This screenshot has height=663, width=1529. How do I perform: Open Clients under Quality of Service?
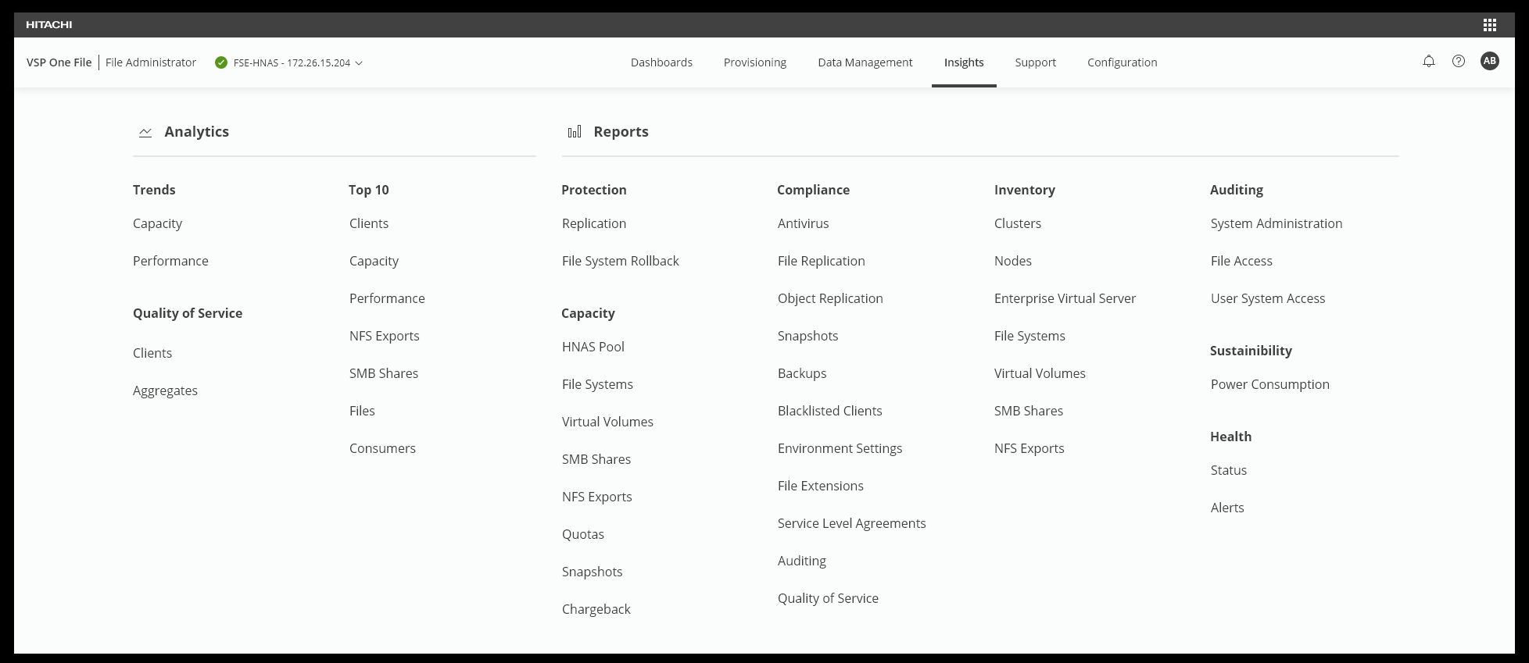(x=152, y=353)
